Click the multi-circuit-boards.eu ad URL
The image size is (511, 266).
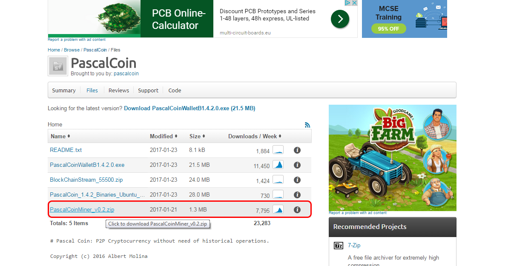click(x=245, y=33)
